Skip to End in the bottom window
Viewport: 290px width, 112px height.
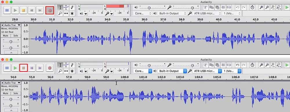[x=40, y=68]
